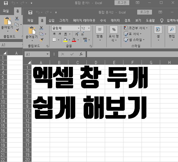Save 통합 문서1 with its save icon

click(x=6, y=3)
